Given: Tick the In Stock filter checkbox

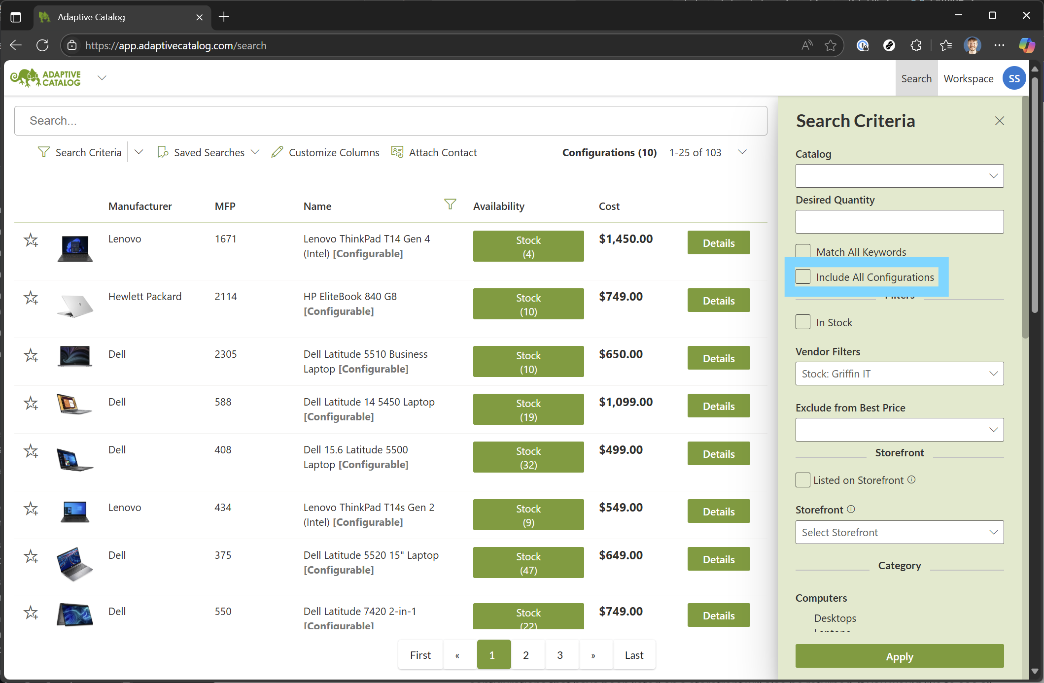Looking at the screenshot, I should tap(803, 322).
